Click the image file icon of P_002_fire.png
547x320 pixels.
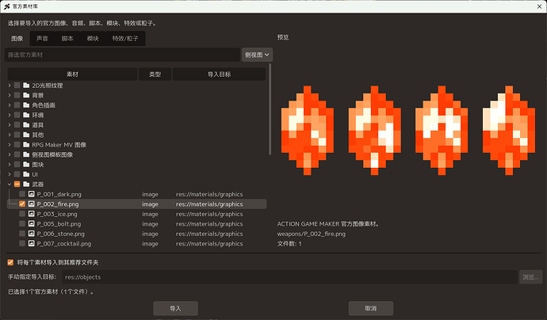click(32, 204)
